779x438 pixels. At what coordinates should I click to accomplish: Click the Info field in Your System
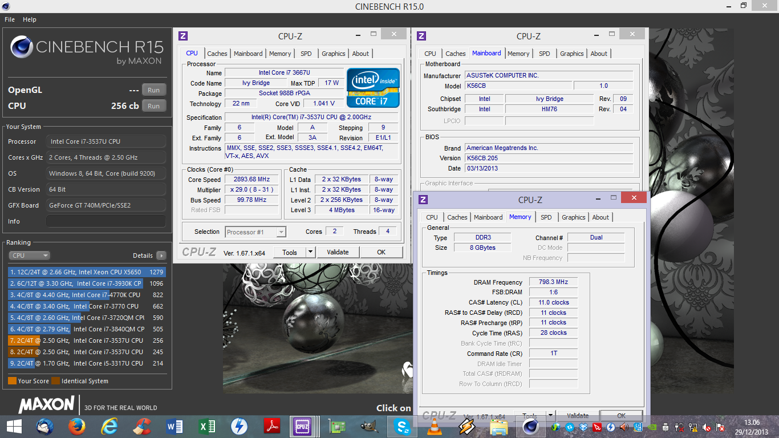(106, 221)
